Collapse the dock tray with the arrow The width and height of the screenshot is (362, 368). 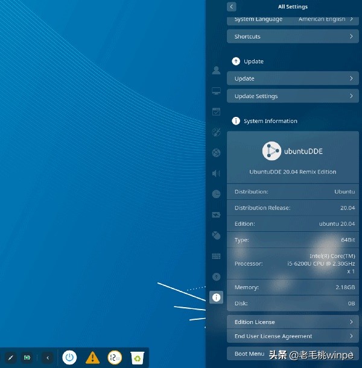48,358
